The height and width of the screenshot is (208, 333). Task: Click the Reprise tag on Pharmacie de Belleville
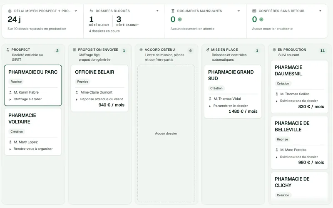283,139
